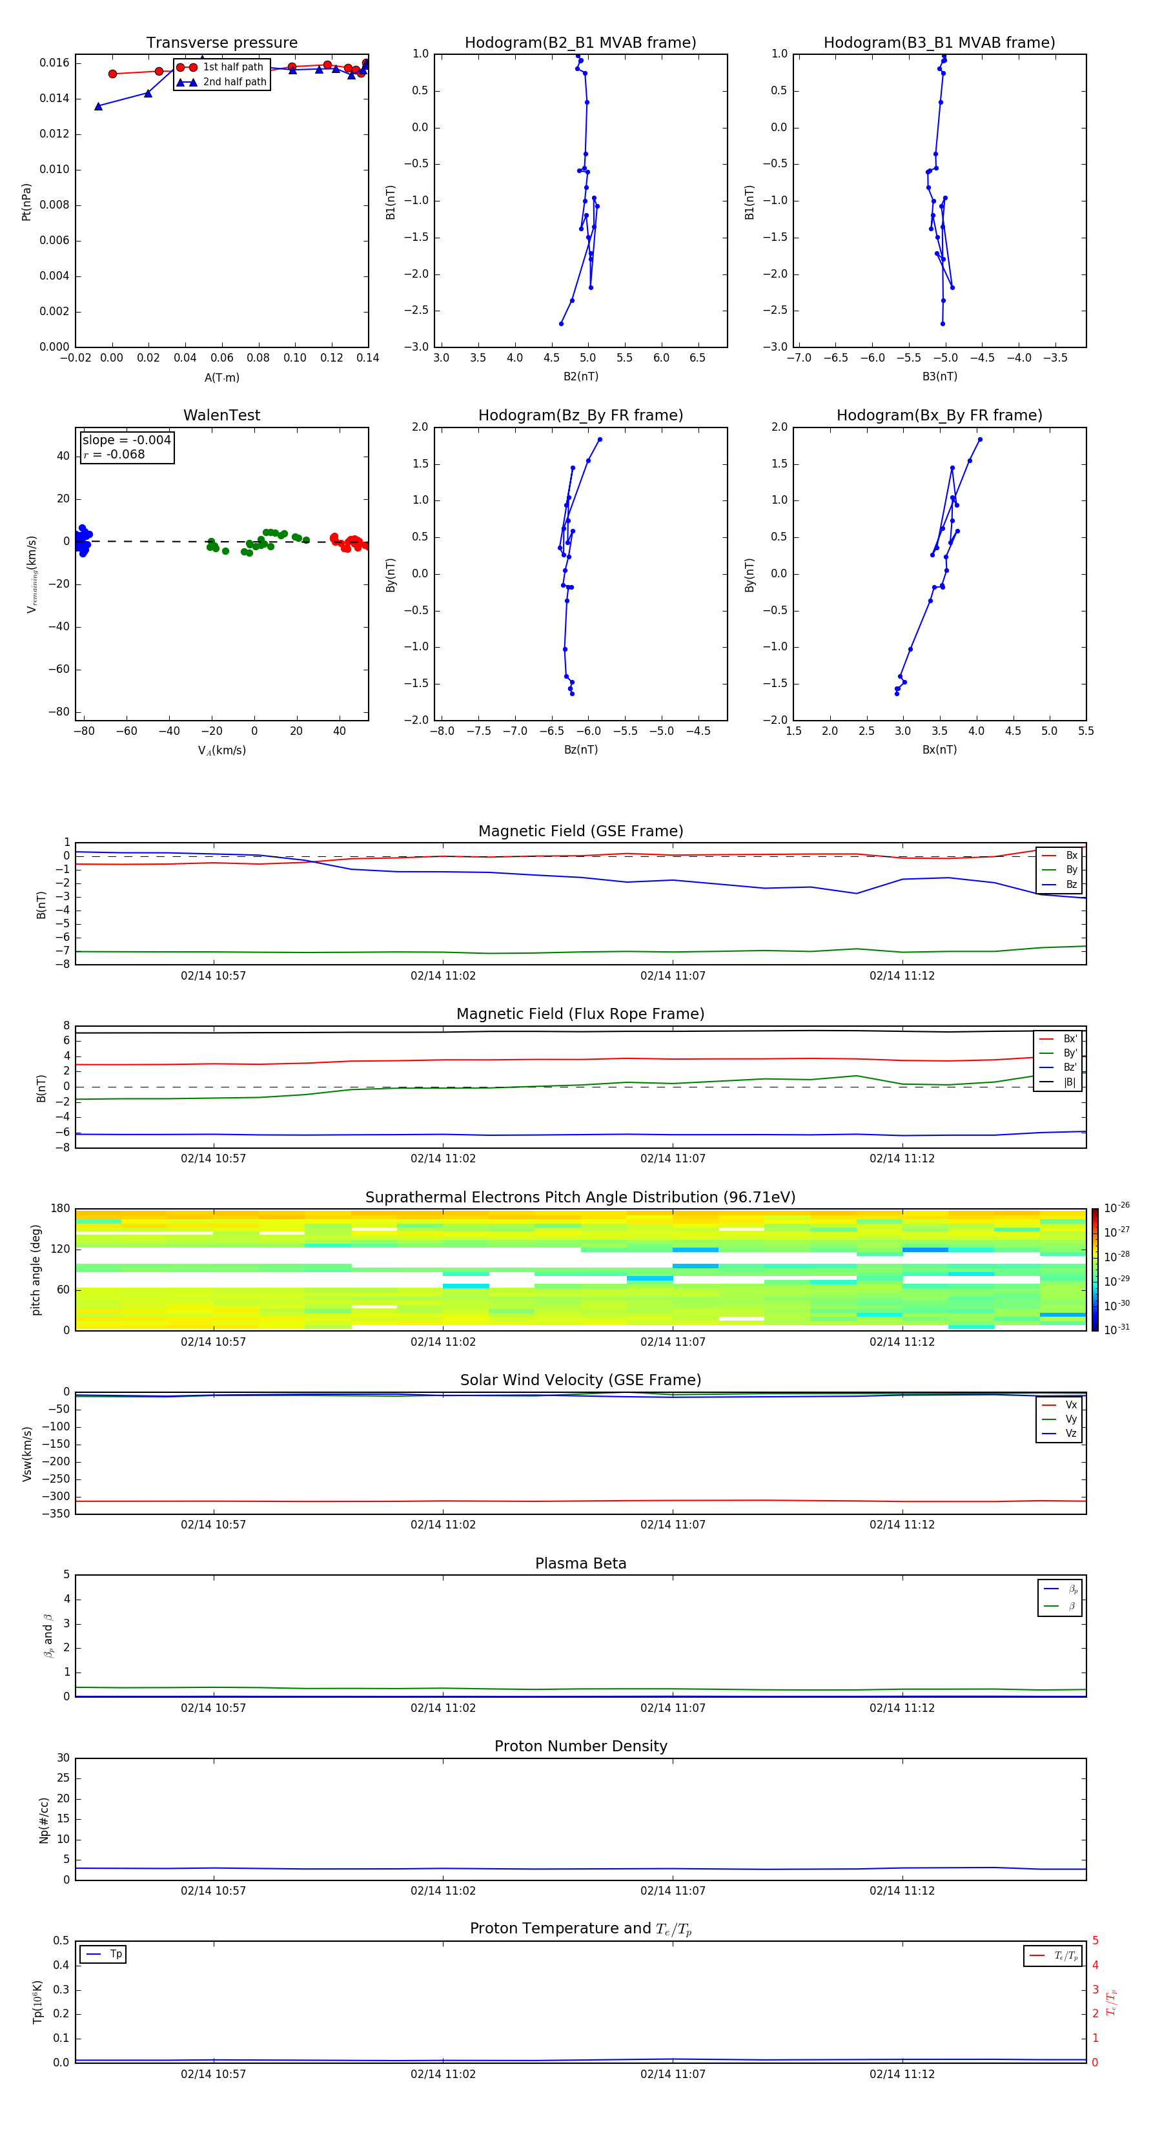Click the 'Transverse pressure' plot title
Viewport: 1162px width, 2131px height.
[221, 43]
